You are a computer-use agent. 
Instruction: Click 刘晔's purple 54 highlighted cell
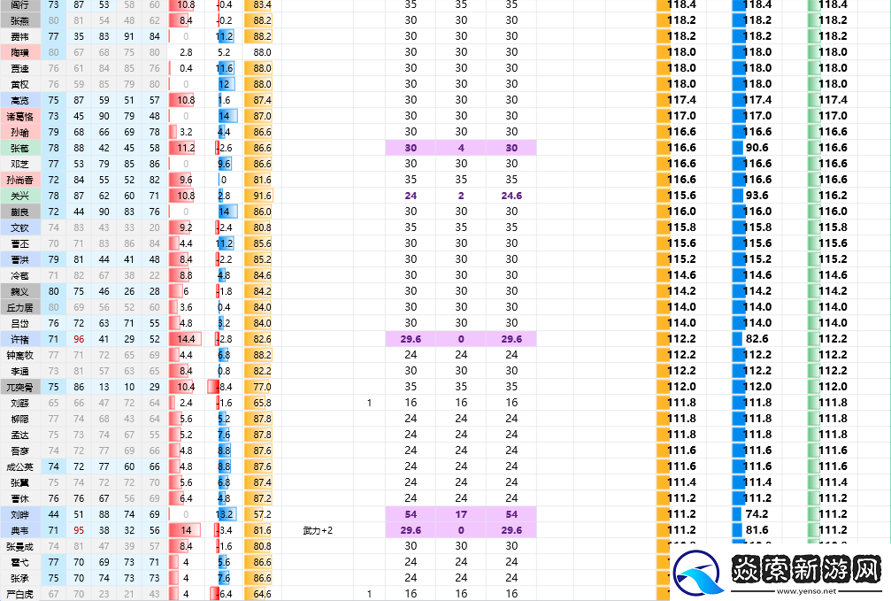411,514
